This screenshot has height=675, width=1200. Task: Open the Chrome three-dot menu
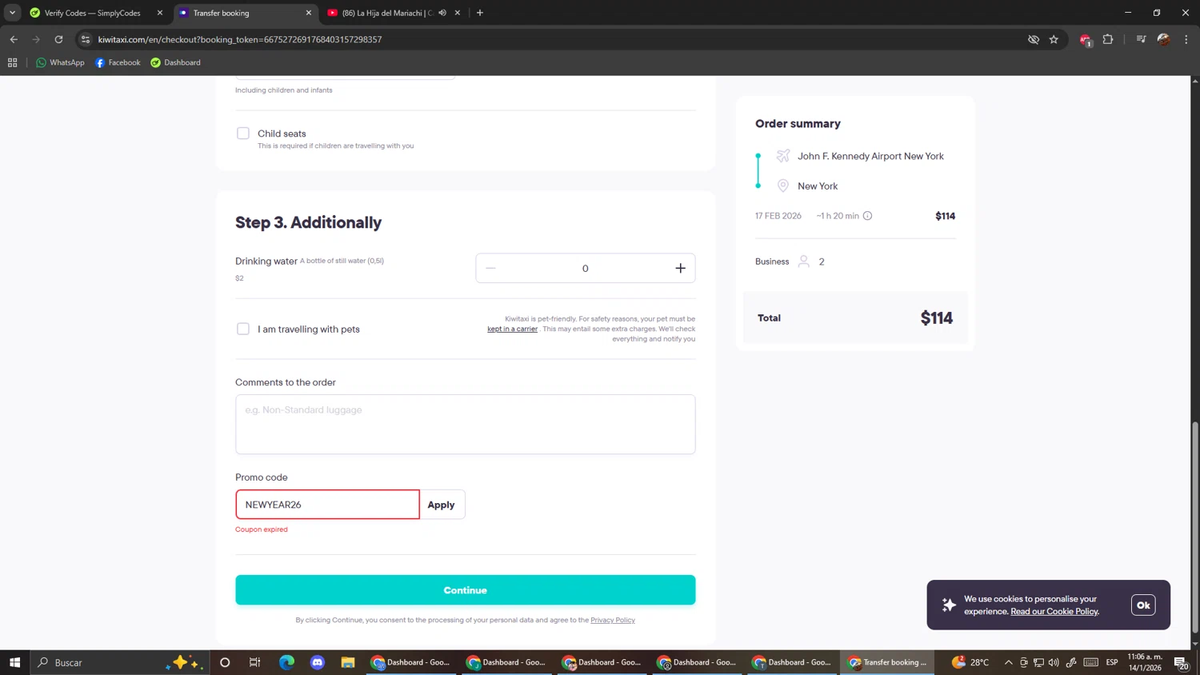1186,39
